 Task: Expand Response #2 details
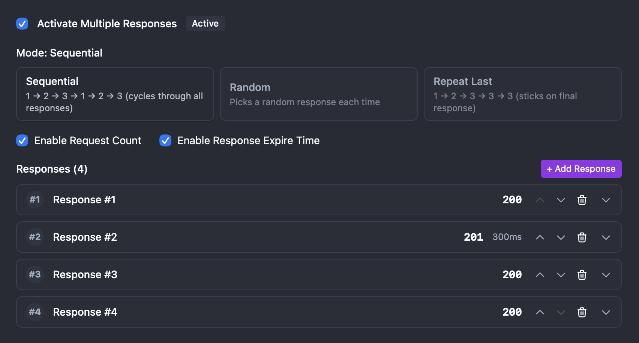606,237
